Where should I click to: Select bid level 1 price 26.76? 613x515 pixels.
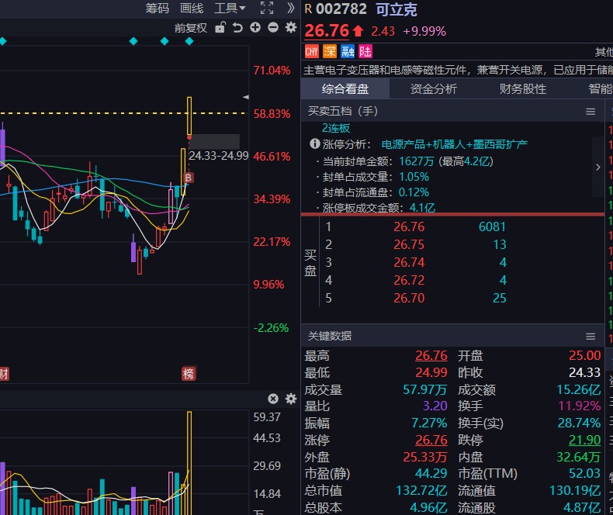409,226
